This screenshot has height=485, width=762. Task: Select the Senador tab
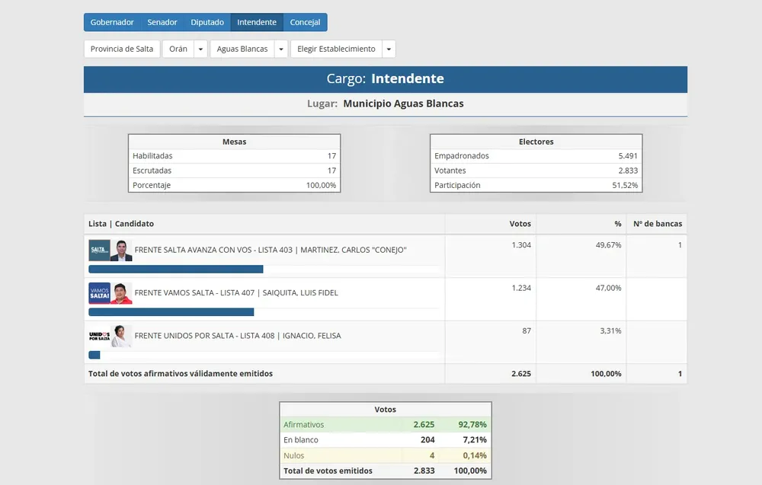[162, 22]
